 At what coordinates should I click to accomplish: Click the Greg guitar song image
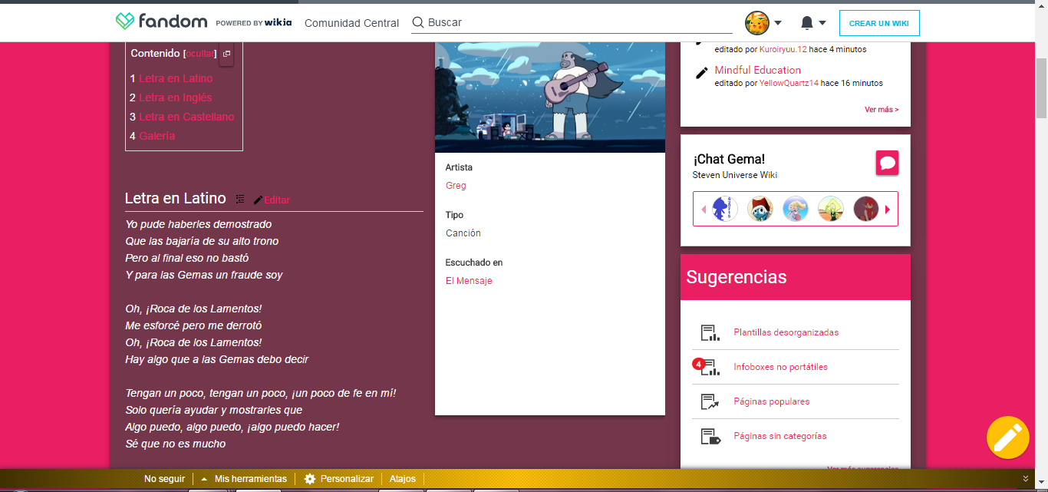click(550, 97)
